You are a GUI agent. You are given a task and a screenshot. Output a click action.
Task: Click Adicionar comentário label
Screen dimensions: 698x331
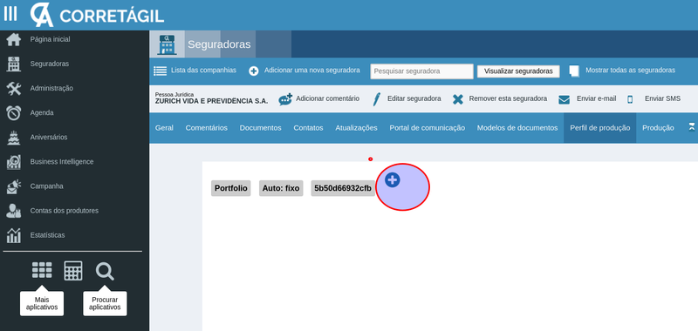pos(328,98)
